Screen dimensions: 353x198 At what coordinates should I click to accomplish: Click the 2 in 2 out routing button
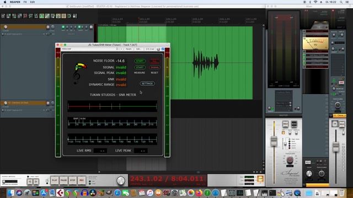coord(150,49)
